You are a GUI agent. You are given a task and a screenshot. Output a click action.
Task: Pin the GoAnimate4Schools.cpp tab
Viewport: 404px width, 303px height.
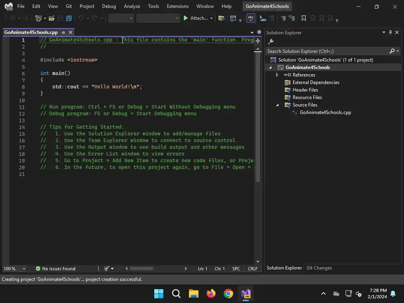click(64, 32)
